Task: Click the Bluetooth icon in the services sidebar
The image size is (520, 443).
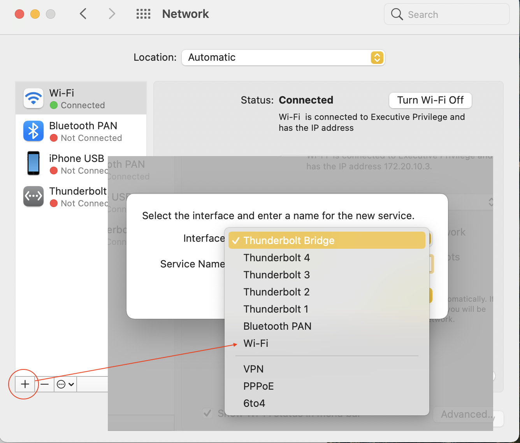Action: pyautogui.click(x=33, y=131)
